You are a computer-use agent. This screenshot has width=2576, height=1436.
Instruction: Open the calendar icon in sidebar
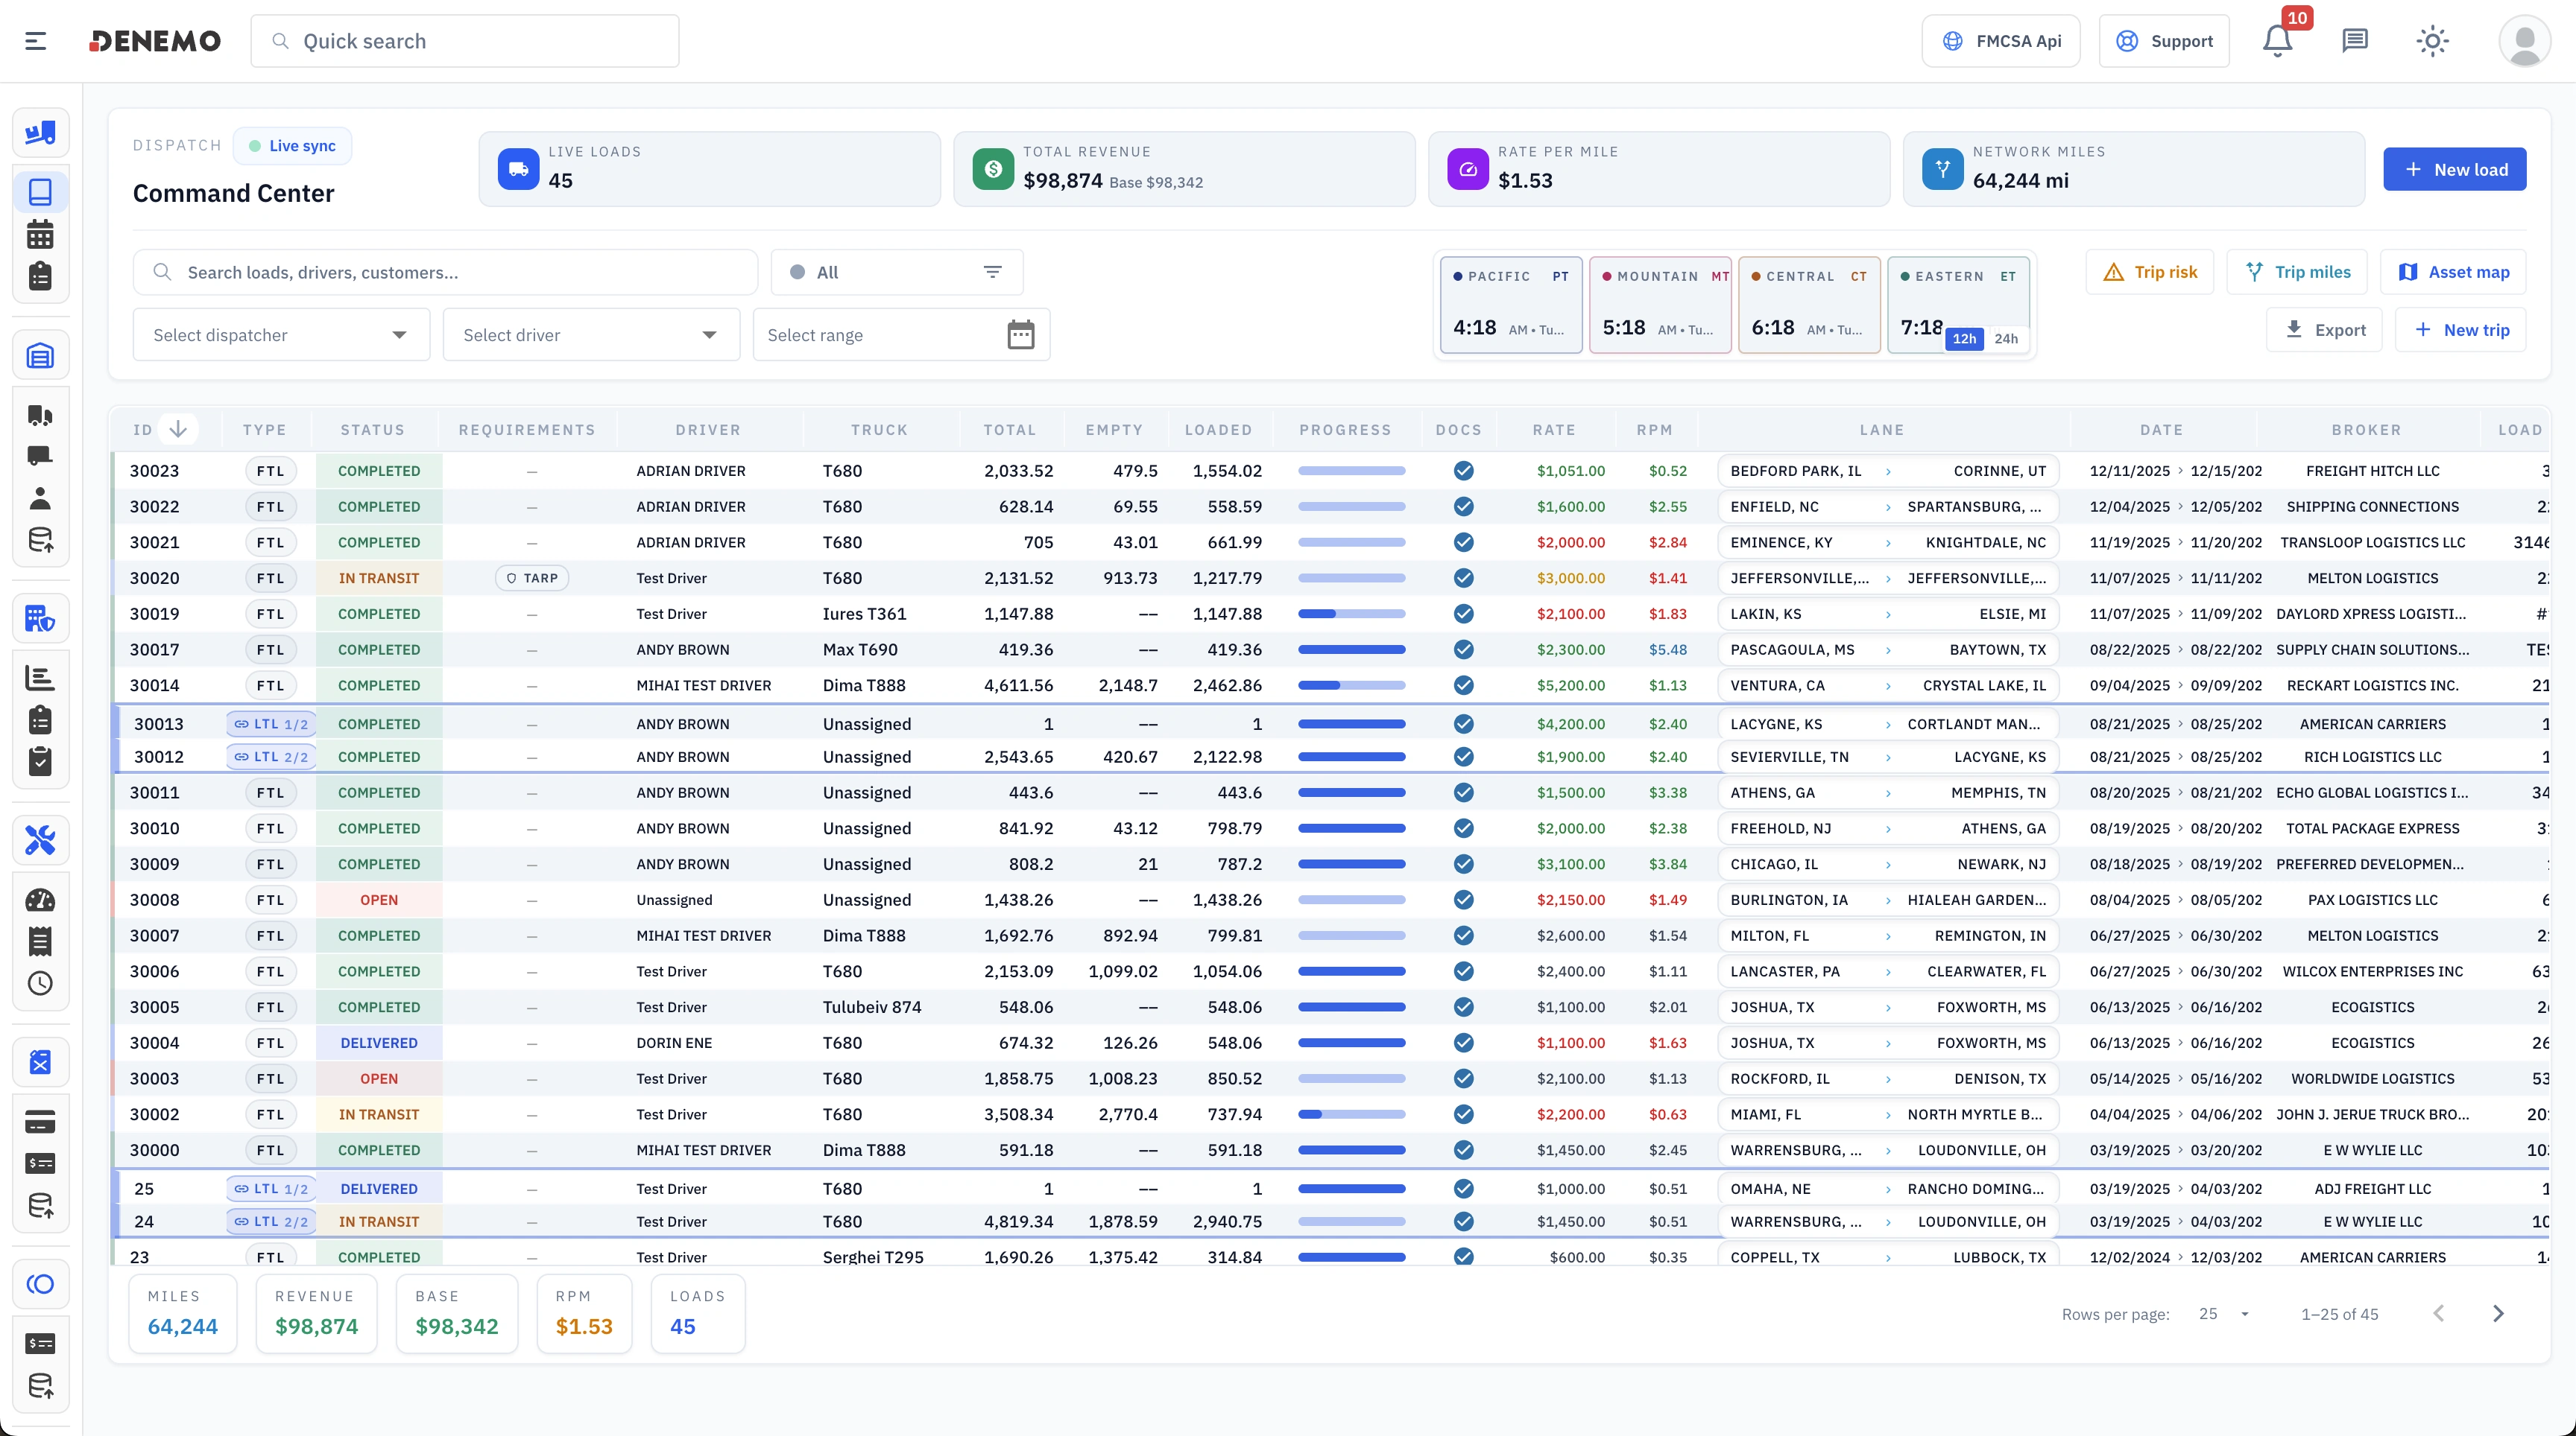click(40, 235)
